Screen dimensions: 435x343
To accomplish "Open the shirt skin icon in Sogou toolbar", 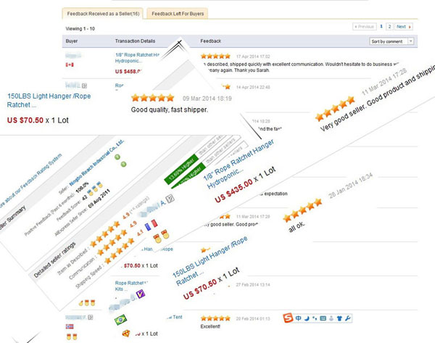I will [x=339, y=318].
